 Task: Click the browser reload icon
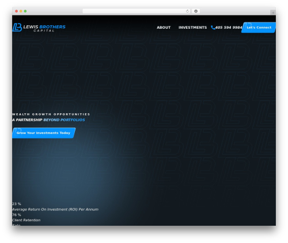(187, 11)
